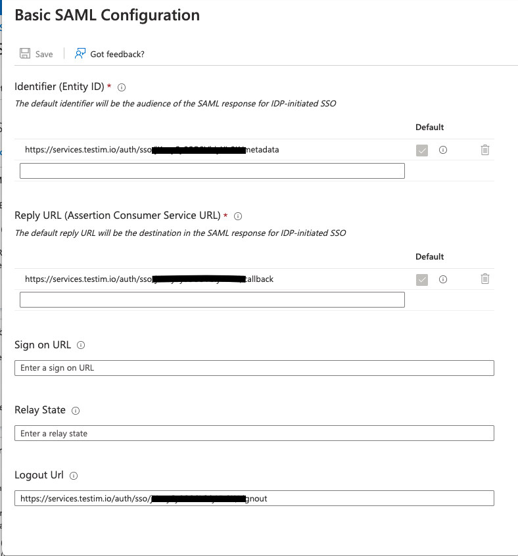Delete the Reply URL callback entry
The height and width of the screenshot is (556, 518).
485,279
